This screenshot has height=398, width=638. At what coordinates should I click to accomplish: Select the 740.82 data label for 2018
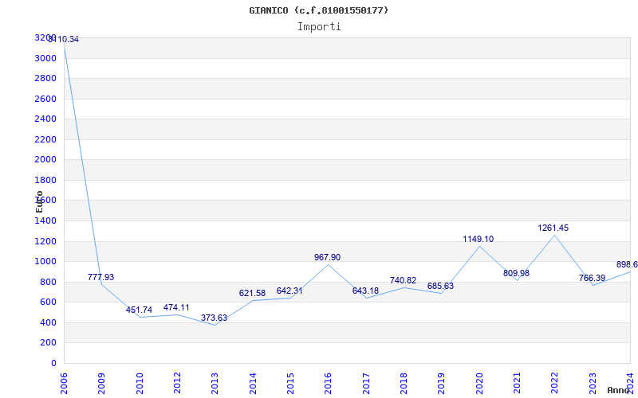click(404, 281)
